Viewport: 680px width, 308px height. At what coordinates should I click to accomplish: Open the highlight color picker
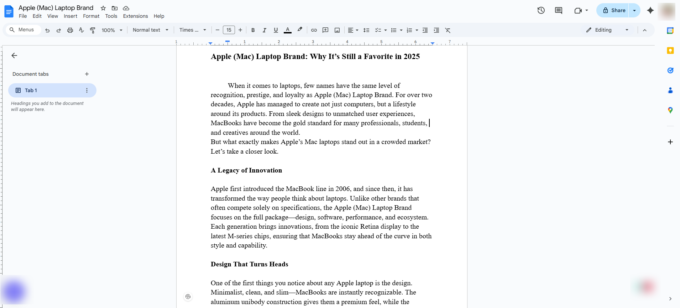(x=300, y=30)
